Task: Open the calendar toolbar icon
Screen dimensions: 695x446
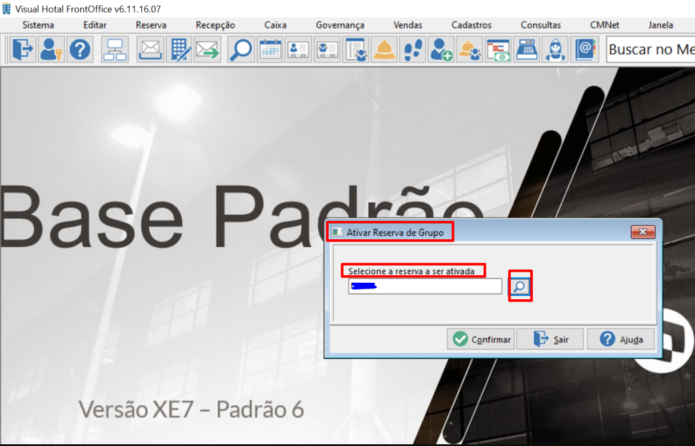Action: pos(270,50)
